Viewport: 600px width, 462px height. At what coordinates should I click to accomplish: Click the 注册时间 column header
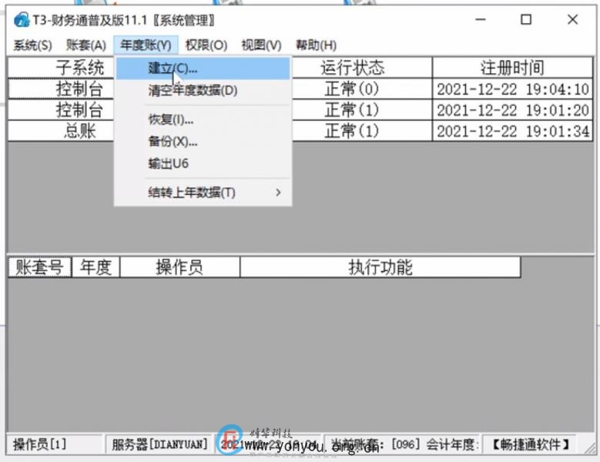tap(512, 68)
